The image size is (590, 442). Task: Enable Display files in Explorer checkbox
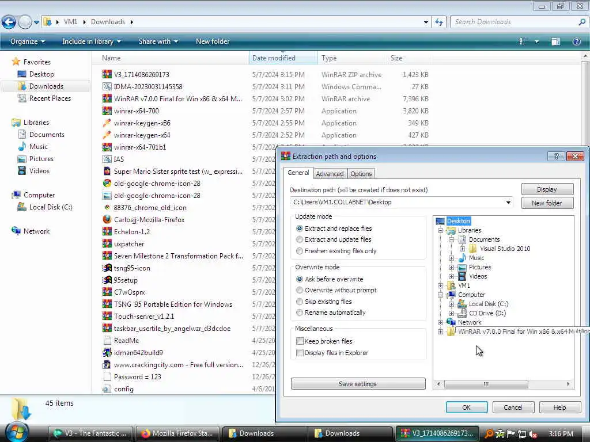[x=300, y=353]
